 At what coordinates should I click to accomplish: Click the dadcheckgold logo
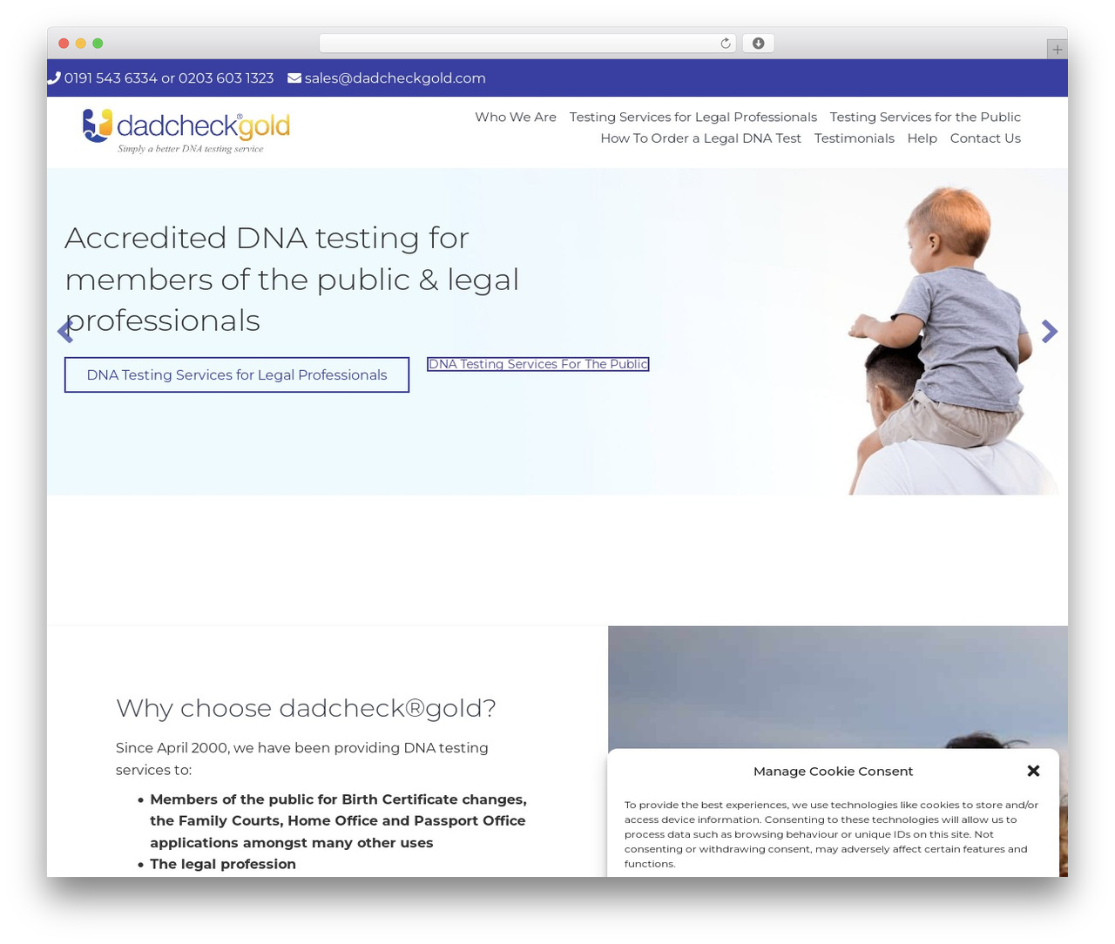186,131
